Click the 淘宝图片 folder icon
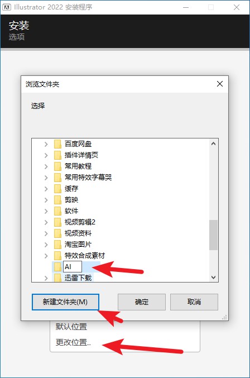This screenshot has height=378, width=250. [x=57, y=245]
